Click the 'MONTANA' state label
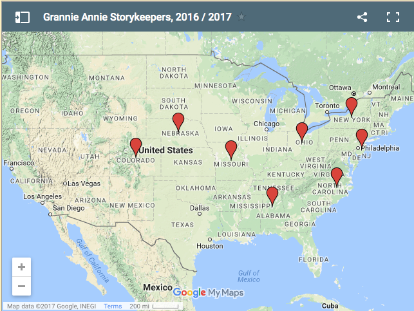Screen dimensions: 414x311 [107, 78]
